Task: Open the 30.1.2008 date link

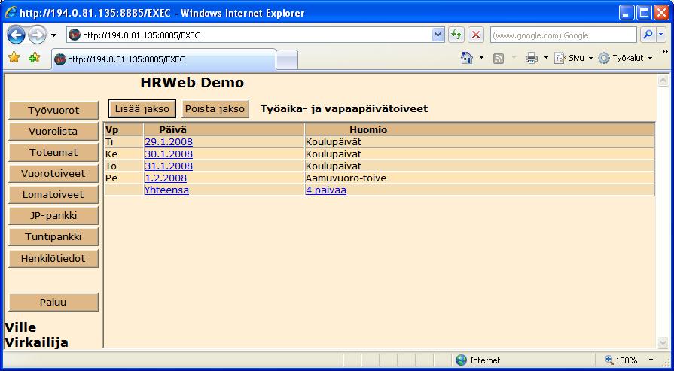Action: point(169,154)
